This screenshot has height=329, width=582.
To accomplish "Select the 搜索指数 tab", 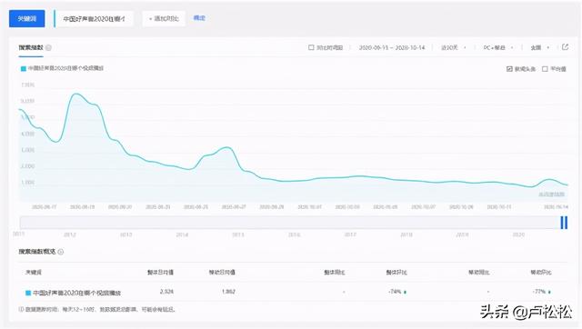I will 31,48.
